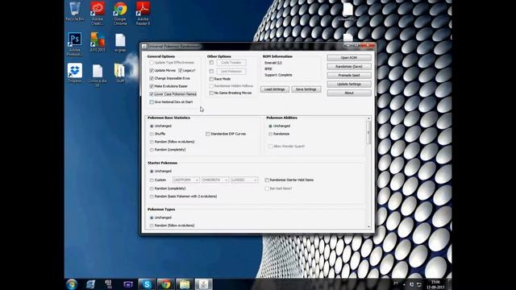Enable the Race Mode checkbox
516x290 pixels.
211,79
